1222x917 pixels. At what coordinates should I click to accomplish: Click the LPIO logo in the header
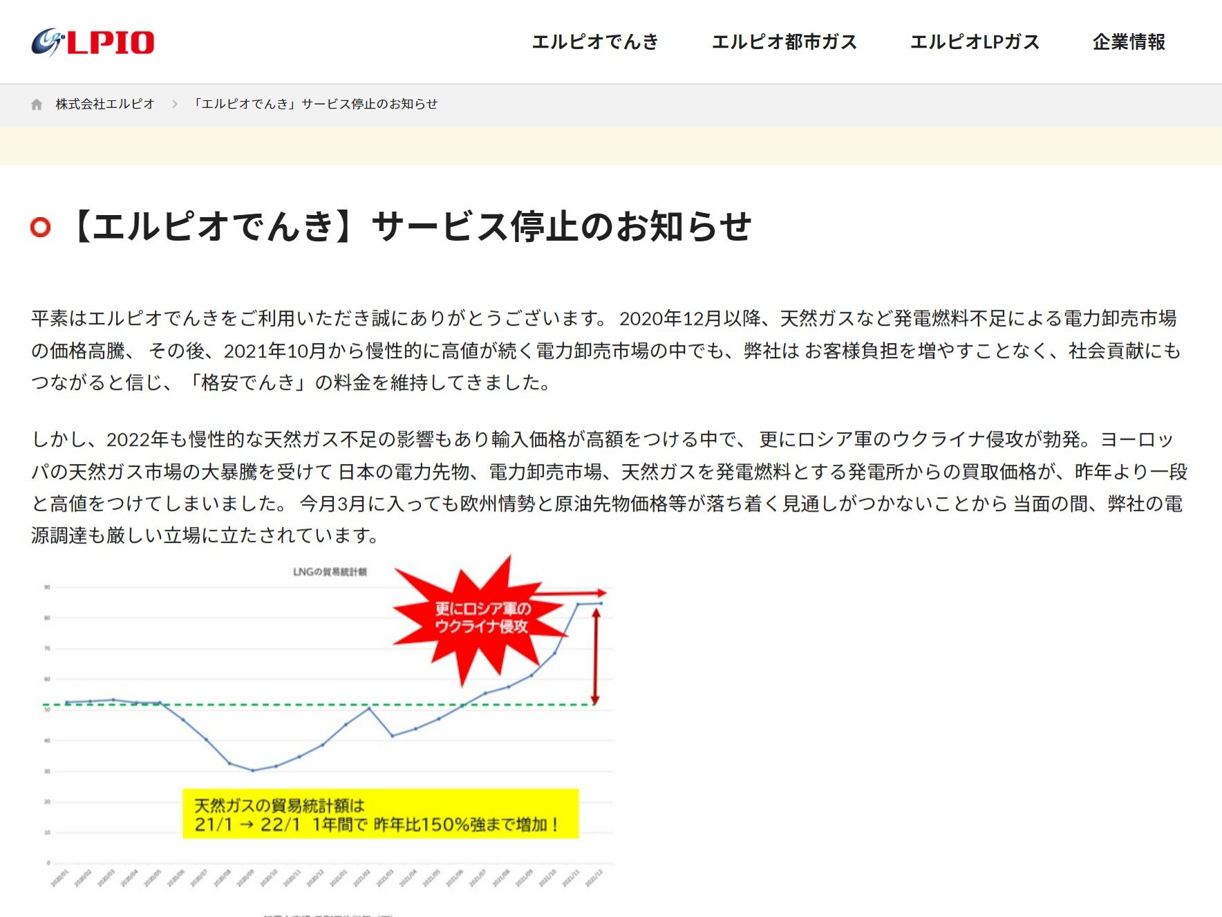tap(93, 42)
